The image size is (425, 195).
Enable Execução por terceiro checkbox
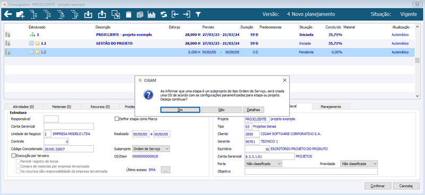coord(14,156)
